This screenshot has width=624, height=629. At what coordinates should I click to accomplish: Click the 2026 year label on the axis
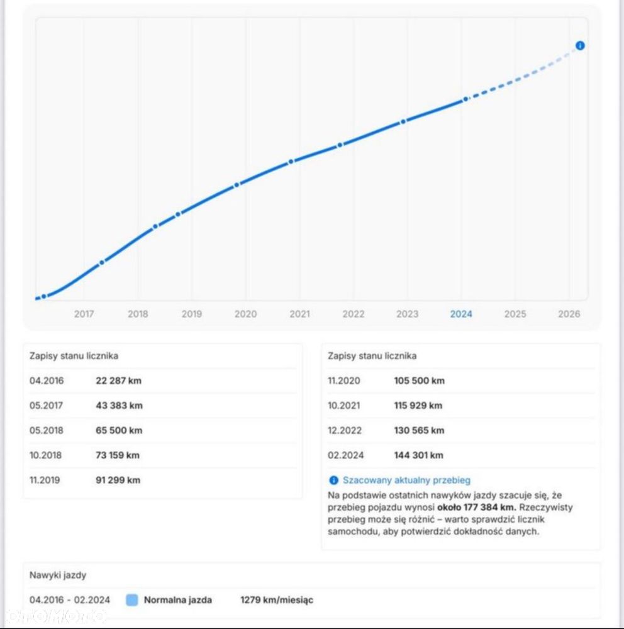coord(569,314)
